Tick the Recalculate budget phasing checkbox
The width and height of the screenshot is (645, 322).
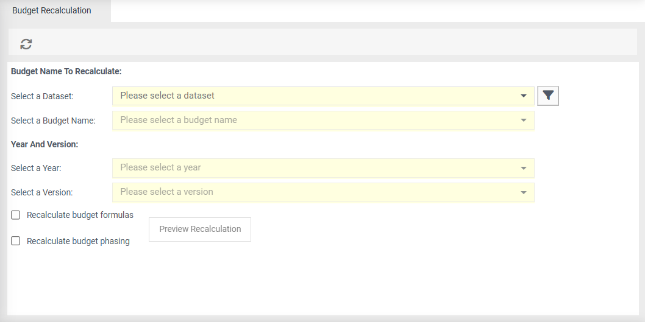[16, 241]
